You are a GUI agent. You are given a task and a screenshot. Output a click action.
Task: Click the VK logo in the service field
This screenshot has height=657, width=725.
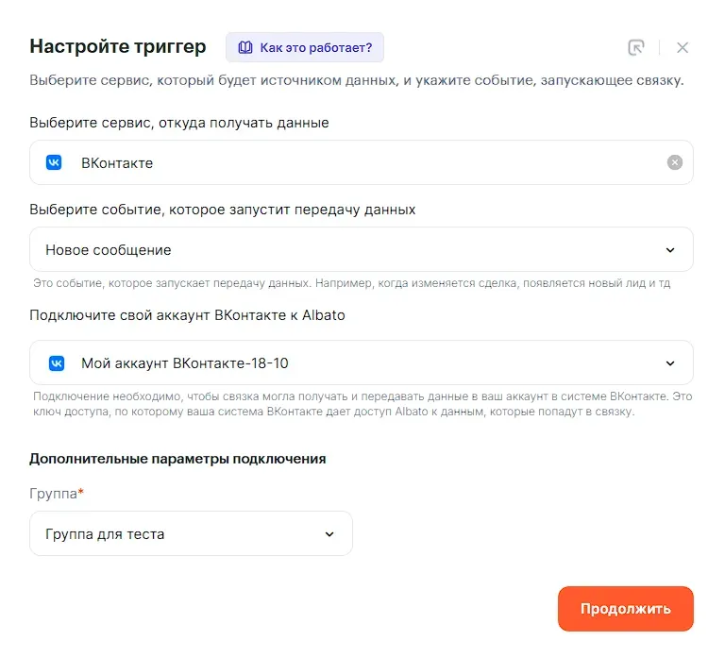(x=55, y=162)
